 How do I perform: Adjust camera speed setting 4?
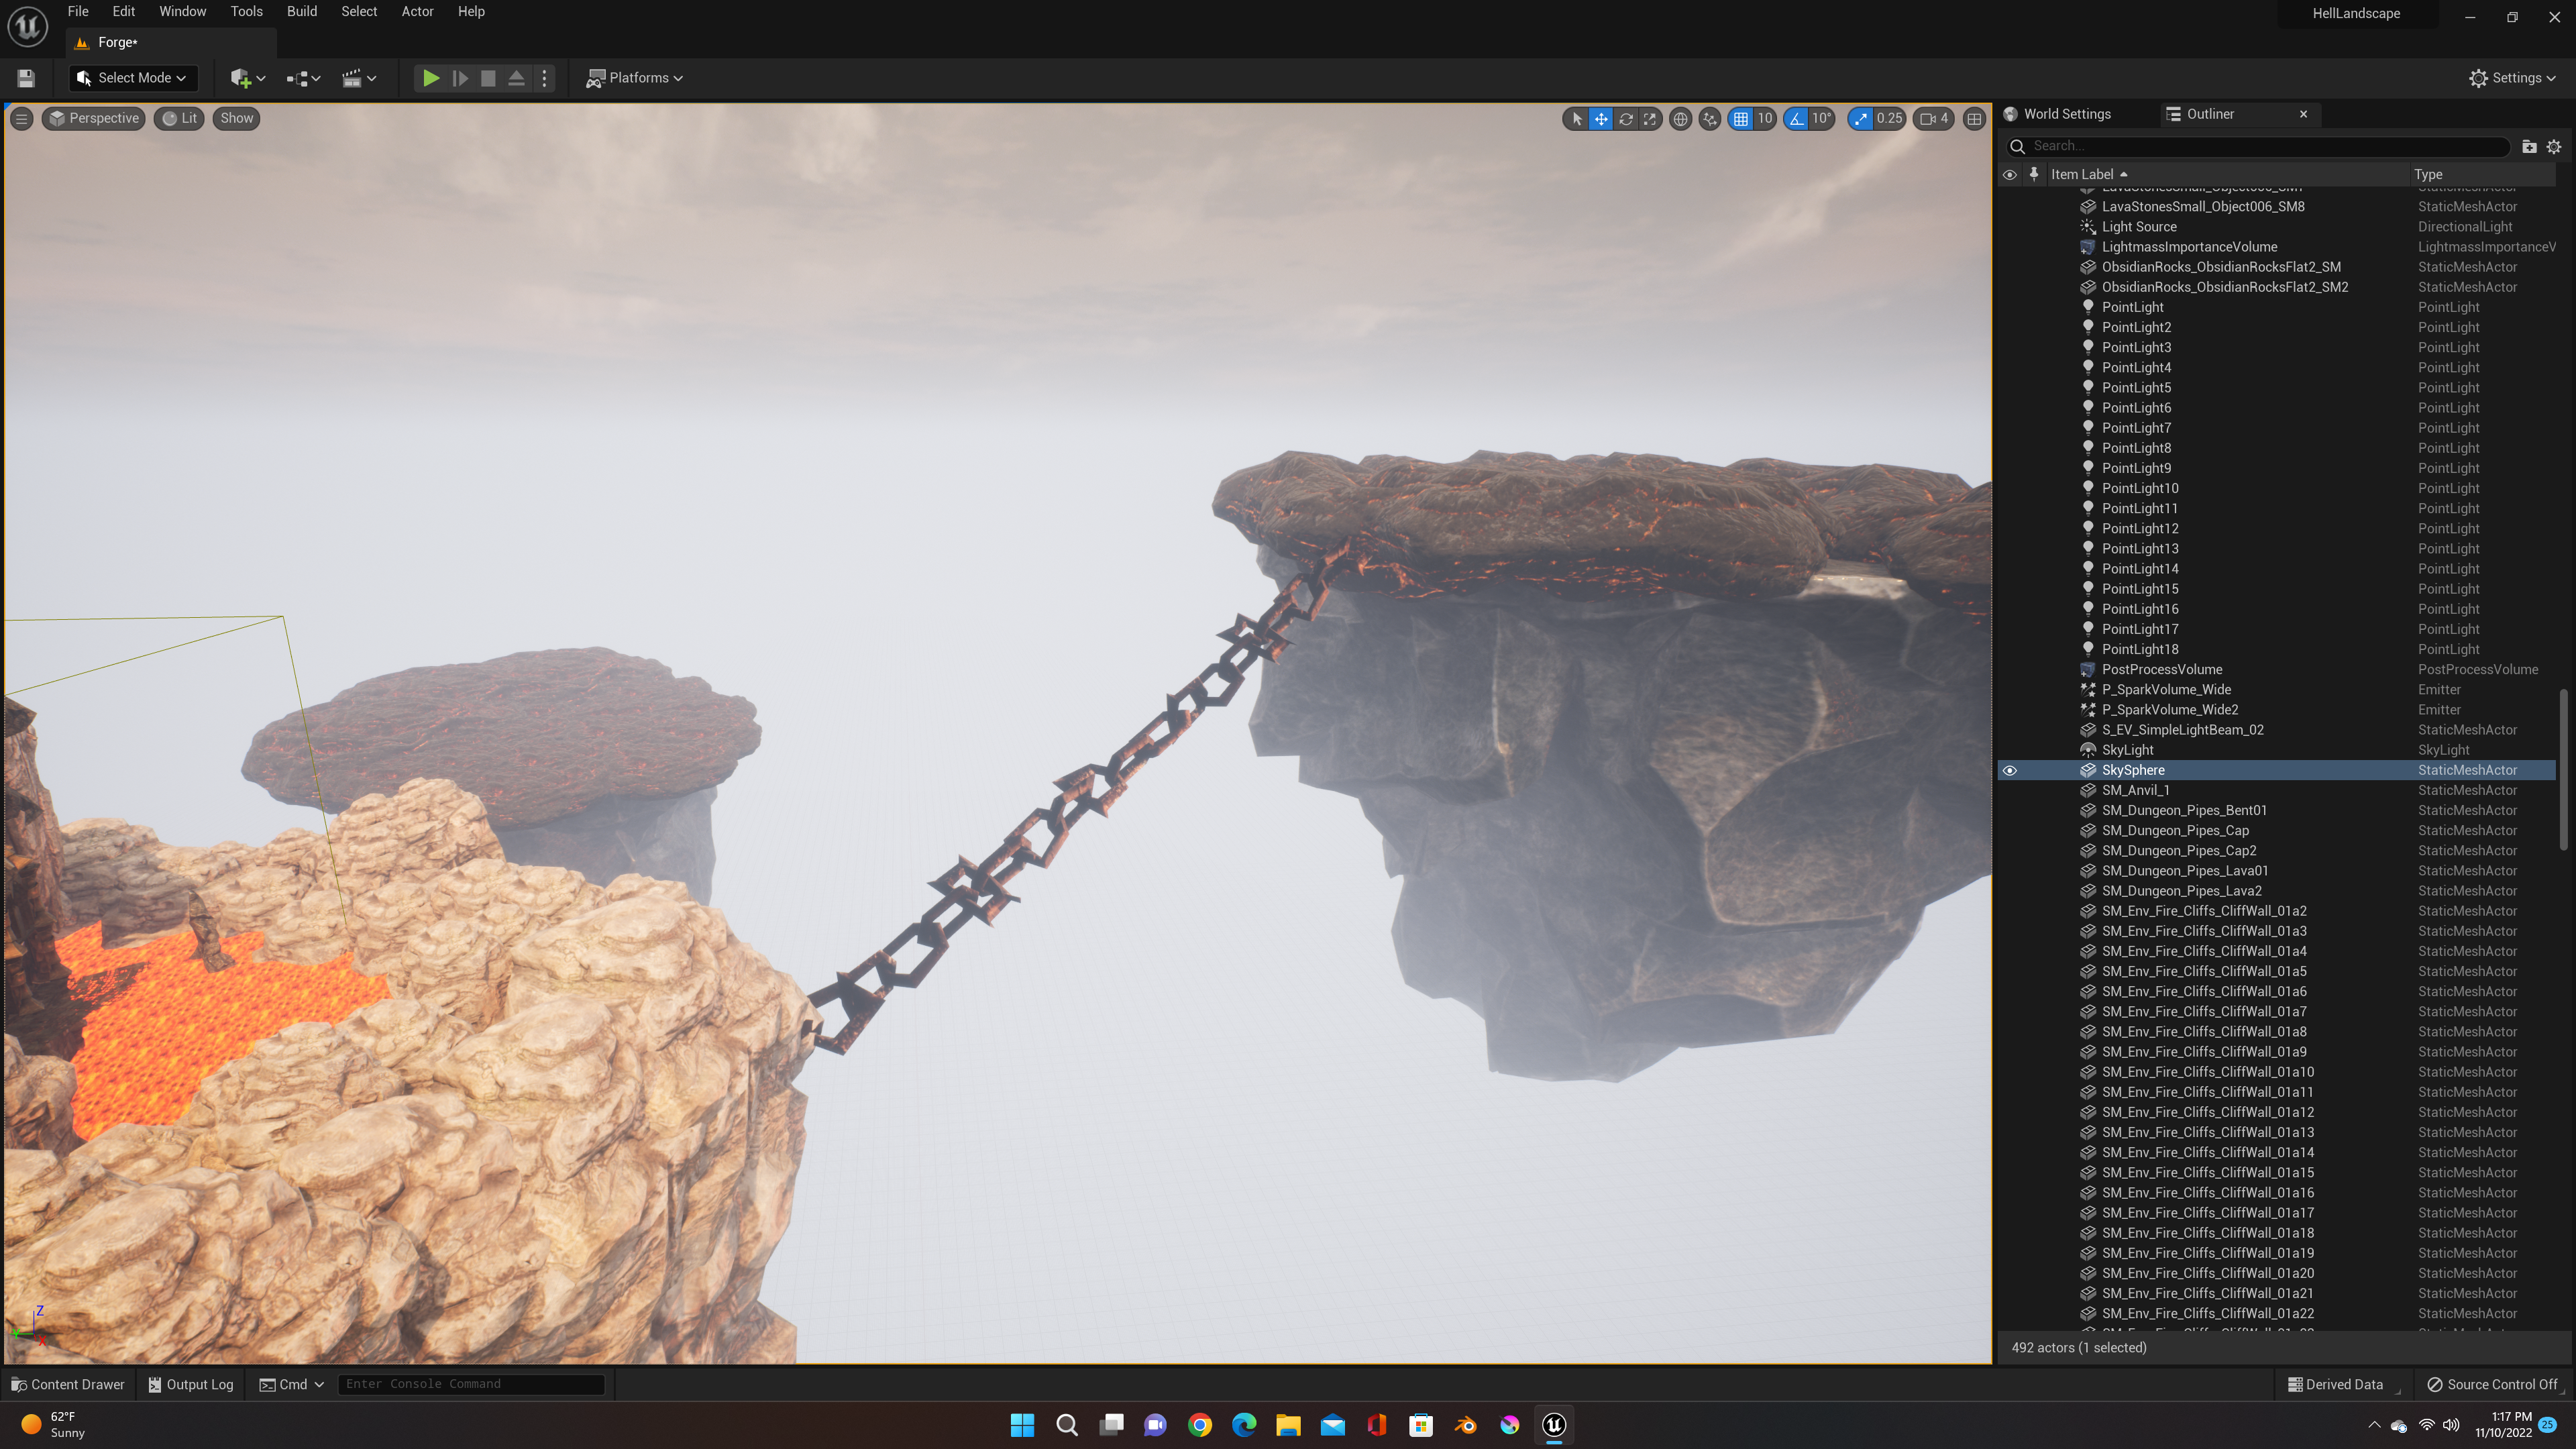(x=1934, y=119)
